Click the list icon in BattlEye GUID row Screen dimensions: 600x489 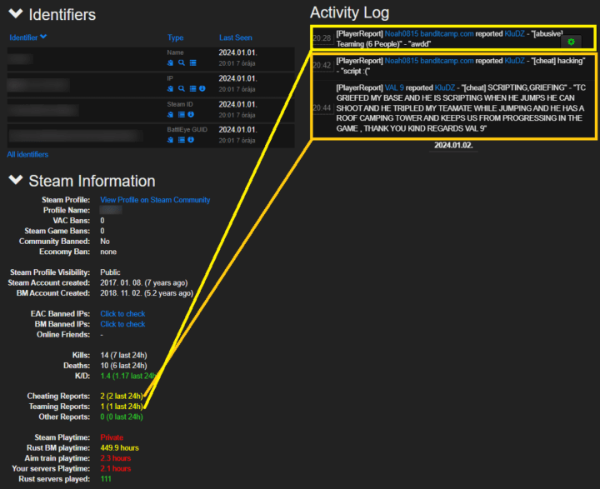click(x=182, y=140)
